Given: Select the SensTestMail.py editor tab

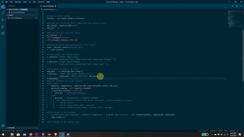Looking at the screenshot, I should (x=48, y=6).
